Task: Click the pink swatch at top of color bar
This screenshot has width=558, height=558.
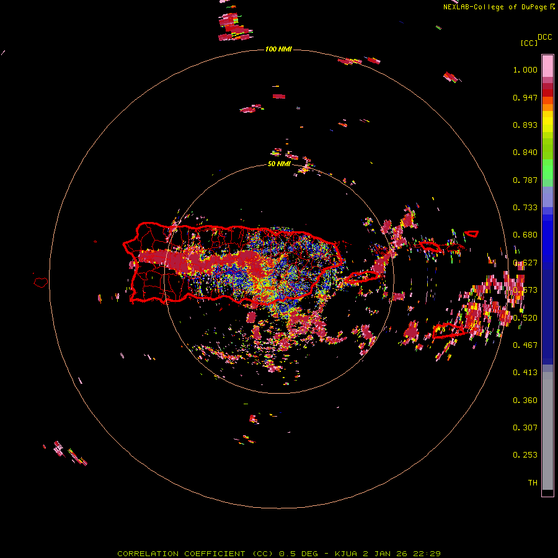Action: 547,66
